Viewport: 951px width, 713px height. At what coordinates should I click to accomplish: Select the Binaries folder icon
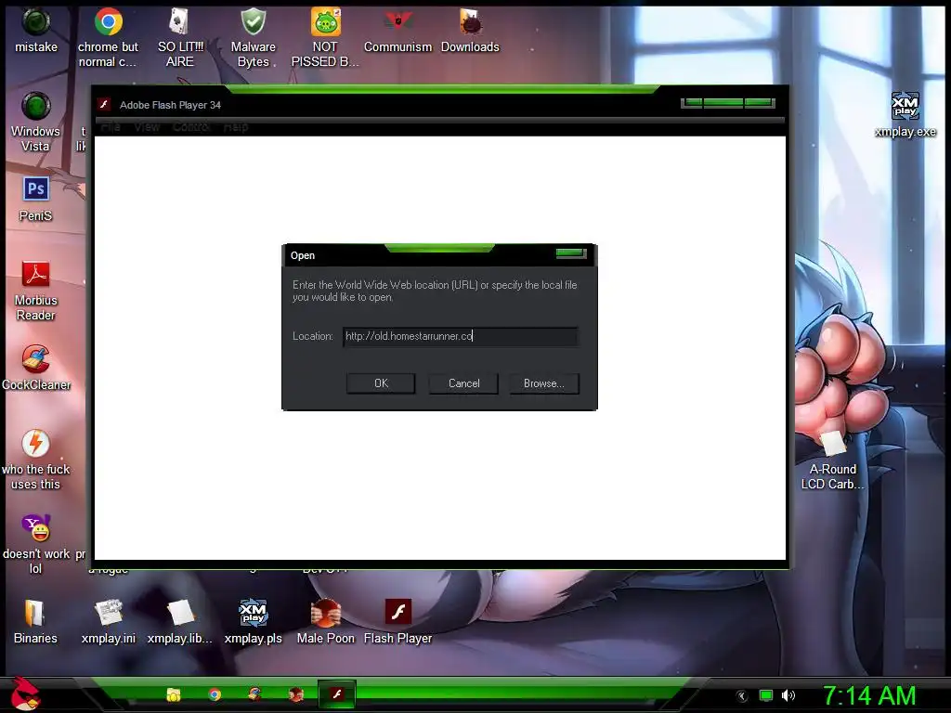pyautogui.click(x=35, y=621)
